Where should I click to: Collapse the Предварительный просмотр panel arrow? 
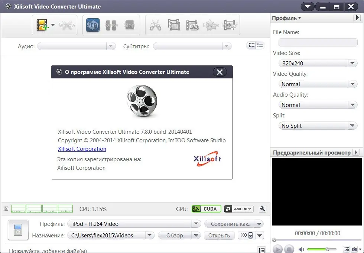point(356,152)
